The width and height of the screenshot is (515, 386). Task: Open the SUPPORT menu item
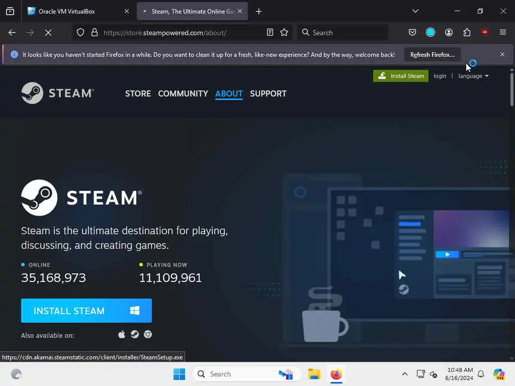click(x=269, y=94)
